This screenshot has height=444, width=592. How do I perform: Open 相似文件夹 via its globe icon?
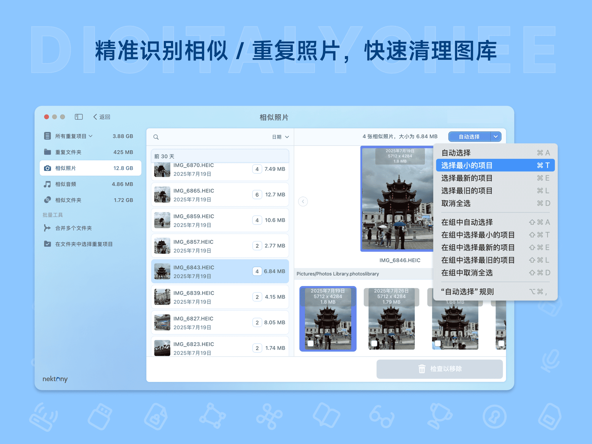click(47, 200)
